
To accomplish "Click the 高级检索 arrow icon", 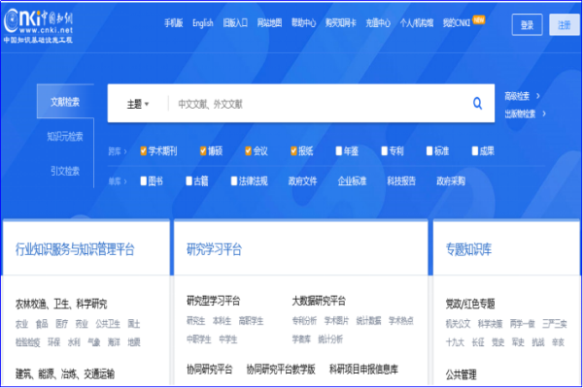I will coord(538,96).
